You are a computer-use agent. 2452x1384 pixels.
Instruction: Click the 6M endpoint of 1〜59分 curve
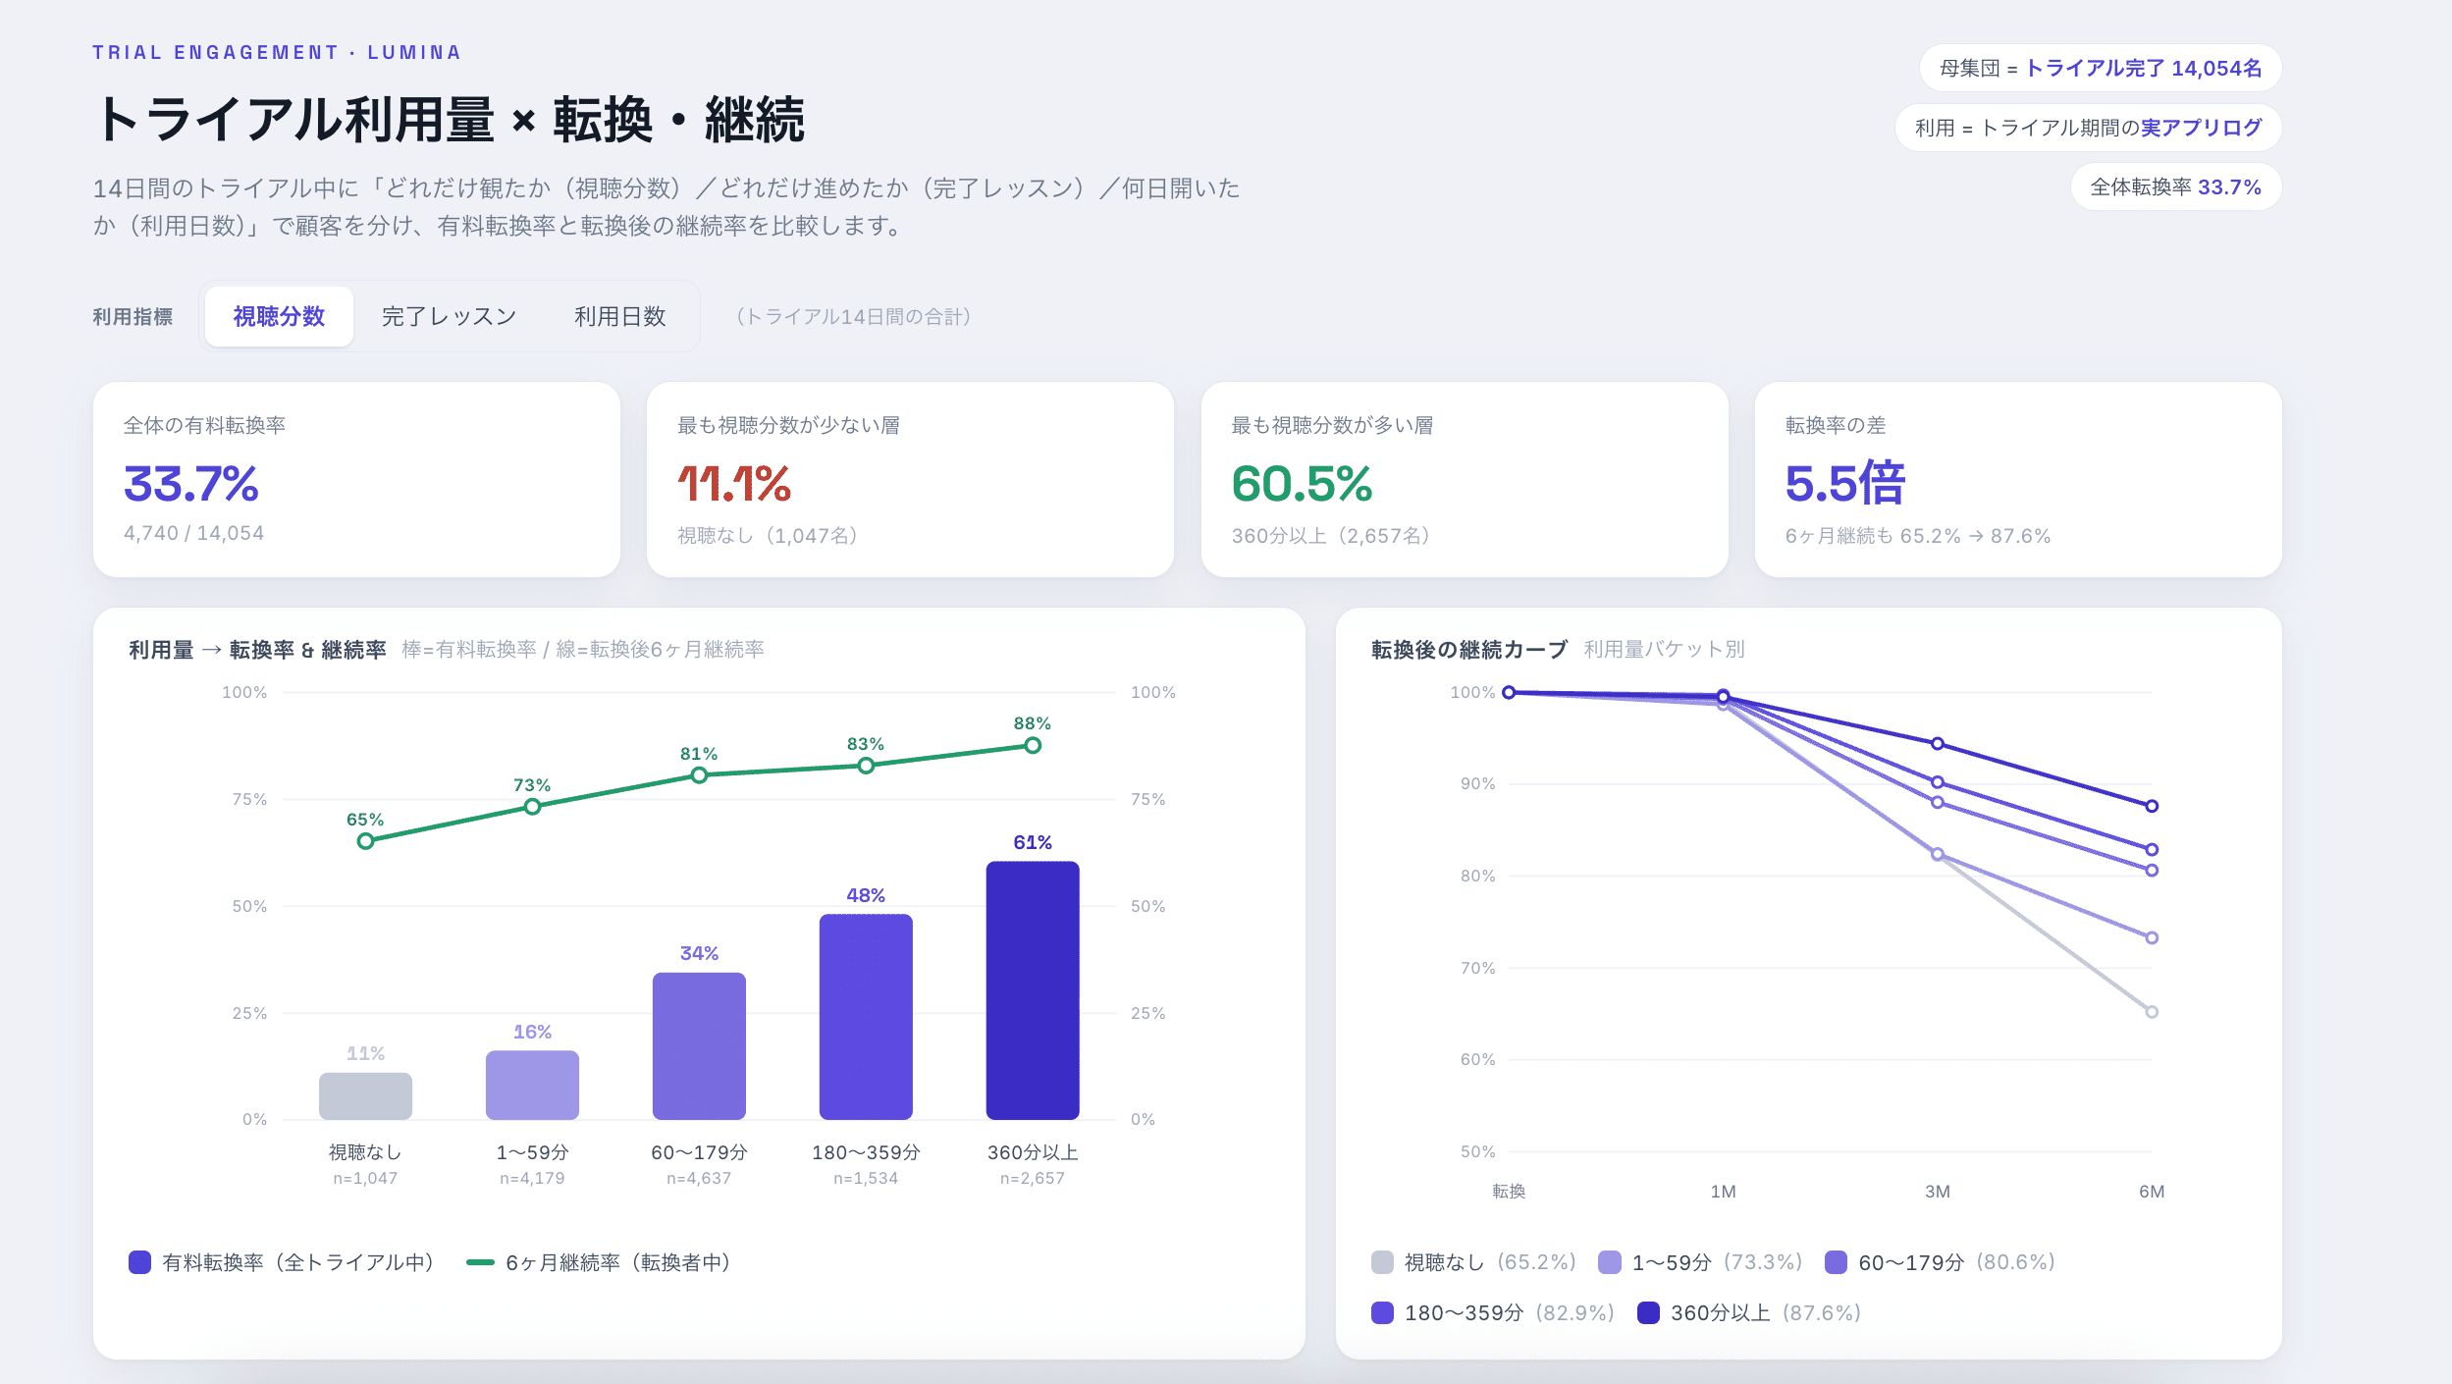(x=2152, y=938)
